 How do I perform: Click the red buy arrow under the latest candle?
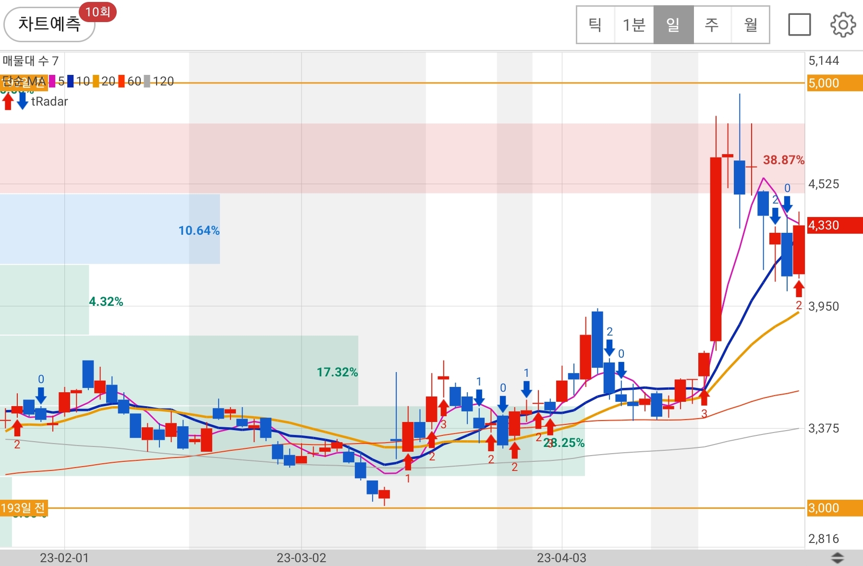pos(799,289)
